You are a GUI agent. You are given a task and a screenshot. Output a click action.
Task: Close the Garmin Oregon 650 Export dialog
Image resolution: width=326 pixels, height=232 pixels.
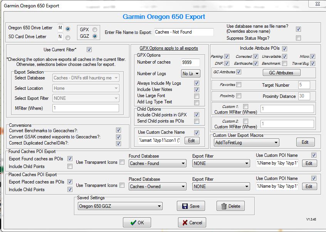click(317, 4)
